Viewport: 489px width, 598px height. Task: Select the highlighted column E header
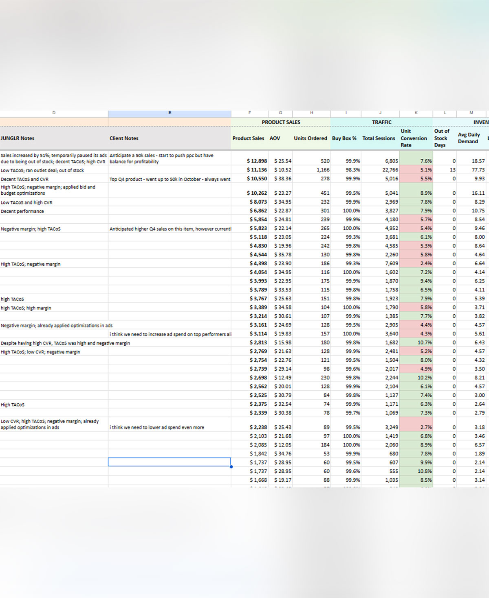click(170, 113)
